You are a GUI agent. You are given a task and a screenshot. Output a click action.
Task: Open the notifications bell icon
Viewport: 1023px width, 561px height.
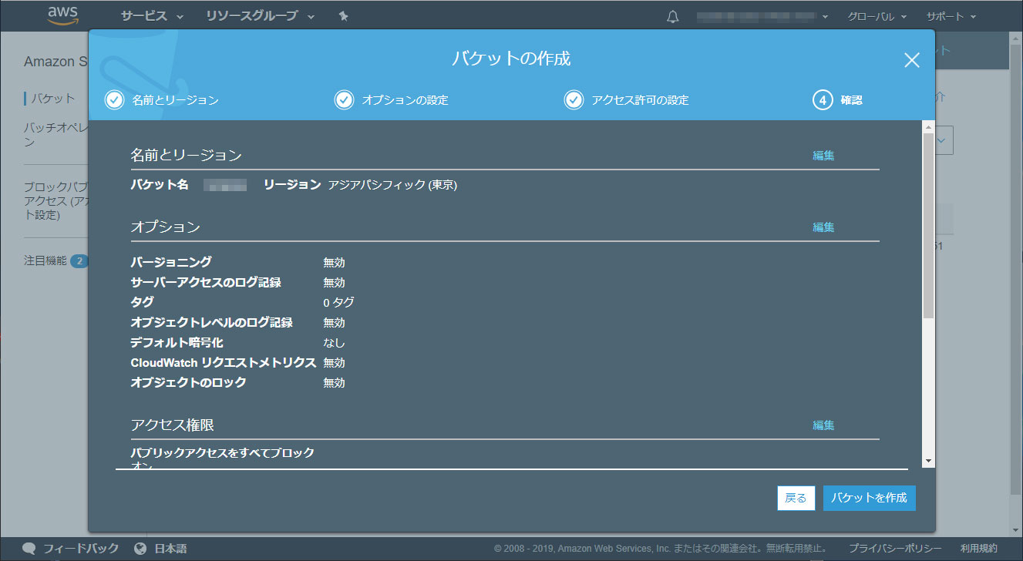click(x=673, y=16)
